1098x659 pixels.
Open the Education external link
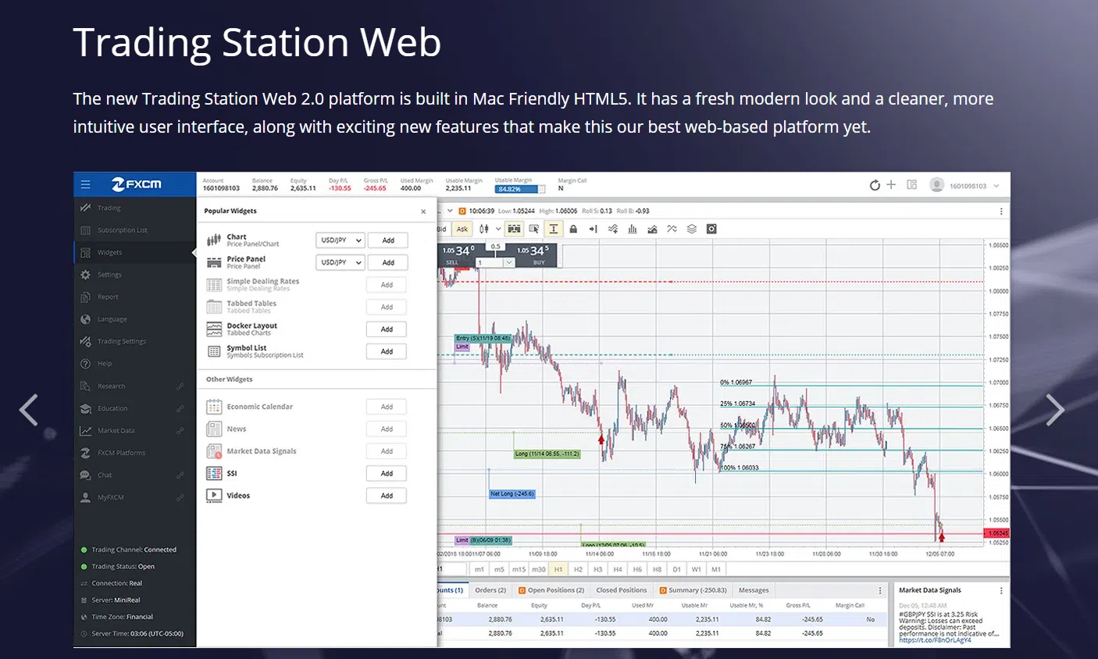180,408
